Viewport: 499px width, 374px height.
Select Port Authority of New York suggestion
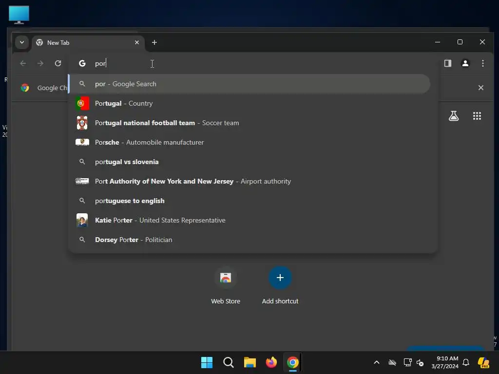click(250, 181)
